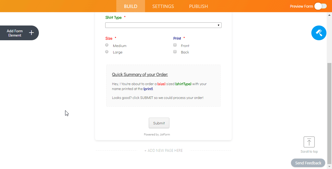Viewport: 332px width, 169px height.
Task: Open the Shirt Type dropdown
Action: pyautogui.click(x=163, y=25)
